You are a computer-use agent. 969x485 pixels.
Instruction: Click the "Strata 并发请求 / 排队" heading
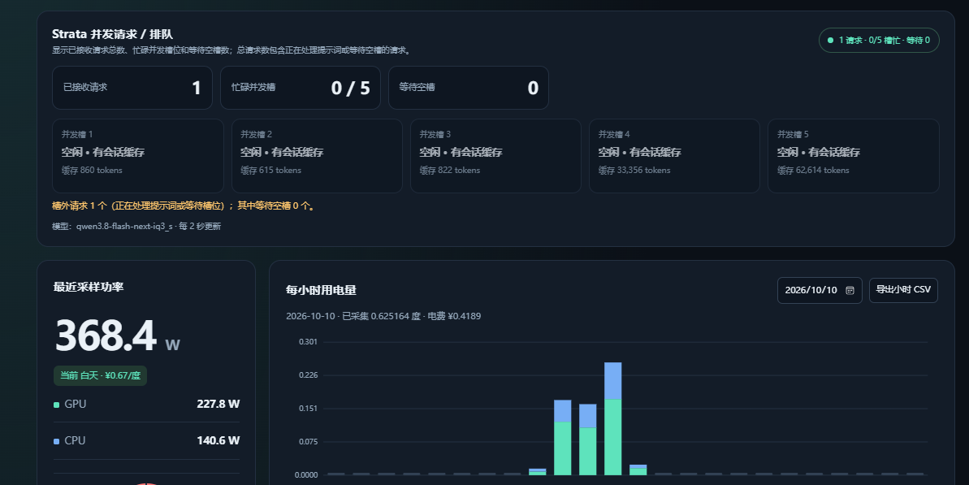pyautogui.click(x=112, y=35)
